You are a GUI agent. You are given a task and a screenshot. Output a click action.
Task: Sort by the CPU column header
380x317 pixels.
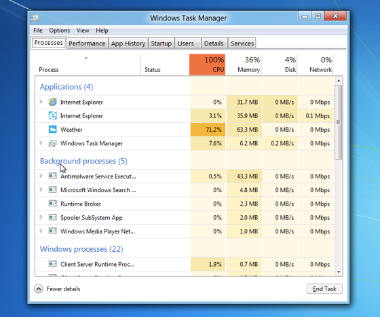(x=208, y=64)
